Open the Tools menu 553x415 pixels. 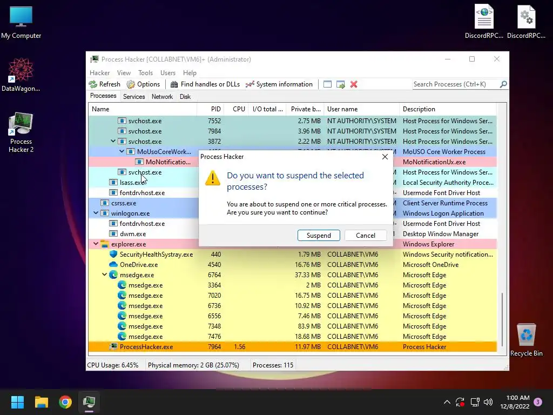pyautogui.click(x=145, y=73)
